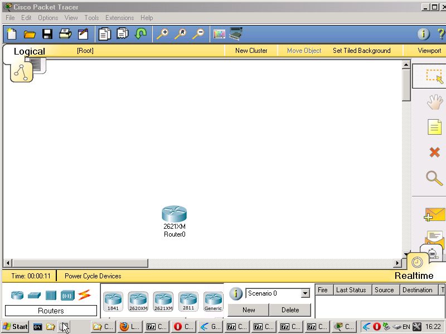Choose the 1841 router model
The image size is (446, 334).
pyautogui.click(x=113, y=301)
